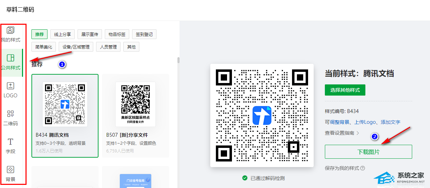Click the 当前样式：腾讯文档 heading
The height and width of the screenshot is (188, 430).
[x=359, y=74]
